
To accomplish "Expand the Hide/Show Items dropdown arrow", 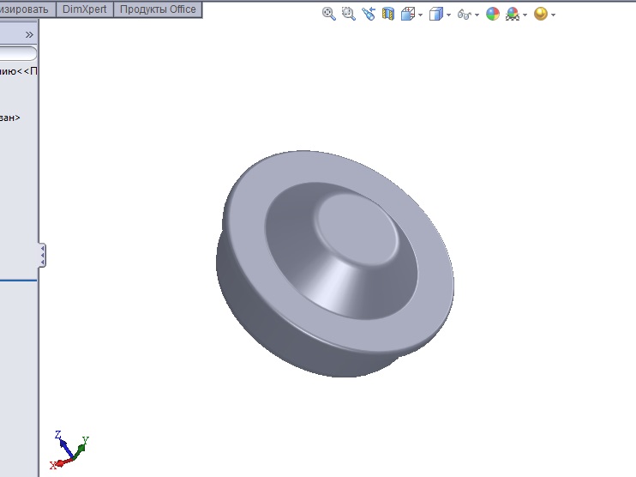I will click(x=477, y=15).
